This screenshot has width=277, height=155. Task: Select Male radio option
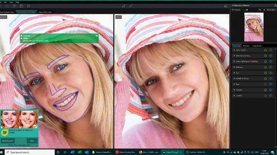tap(22, 38)
